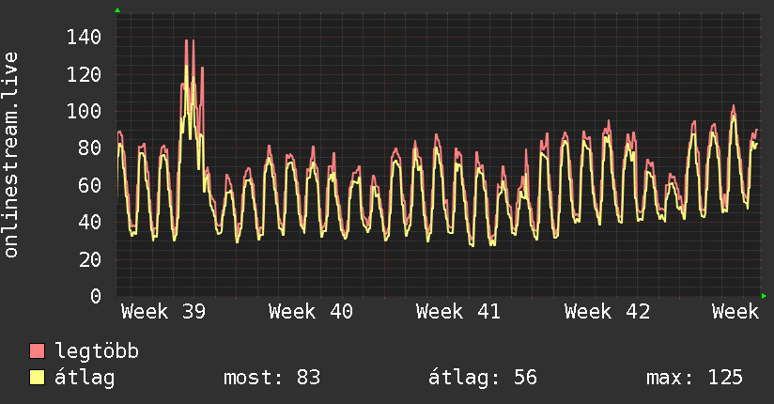Click the Week 40 axis label

tap(311, 312)
